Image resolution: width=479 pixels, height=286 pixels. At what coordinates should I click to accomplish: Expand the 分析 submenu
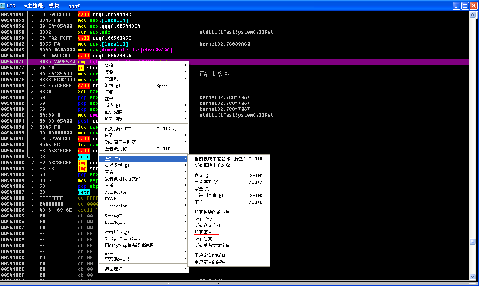(x=143, y=185)
